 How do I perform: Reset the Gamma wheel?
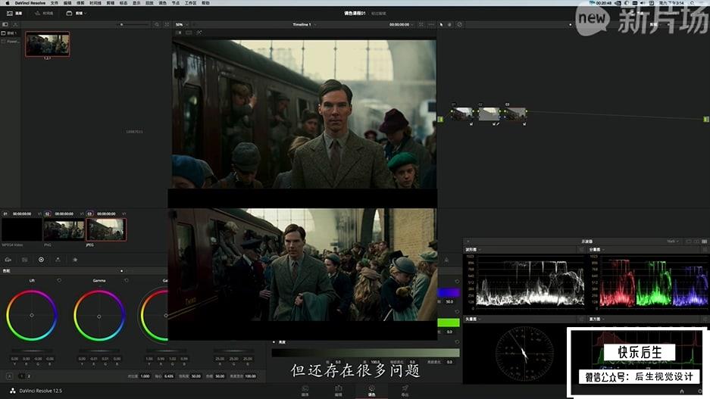coord(127,280)
